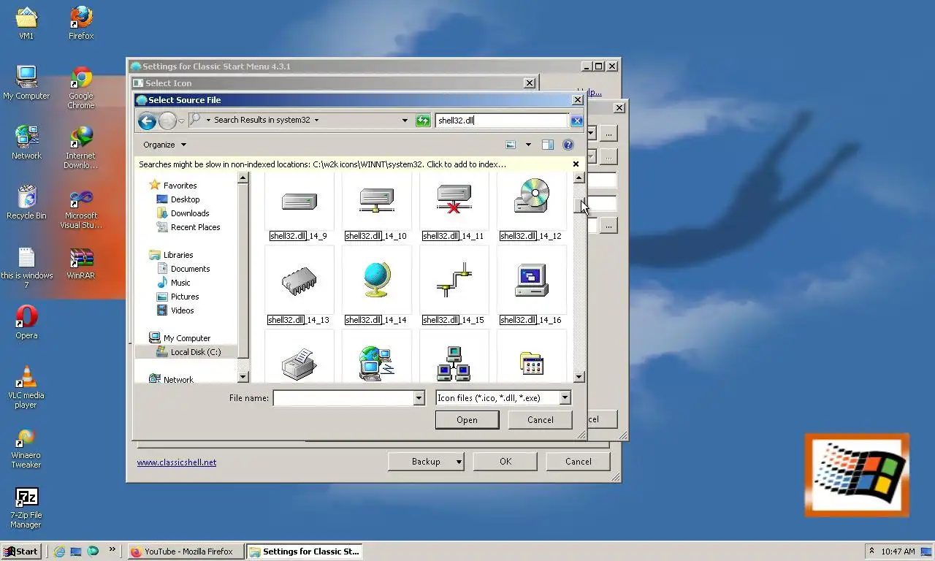This screenshot has width=935, height=561.
Task: Select the shell32.dll_14_10 network drive icon
Action: click(x=376, y=201)
